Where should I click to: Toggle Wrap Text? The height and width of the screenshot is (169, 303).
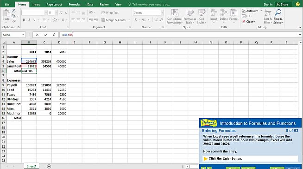click(110, 13)
